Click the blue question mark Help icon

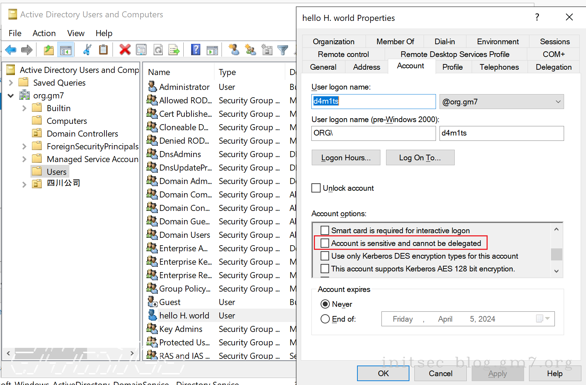pyautogui.click(x=195, y=50)
